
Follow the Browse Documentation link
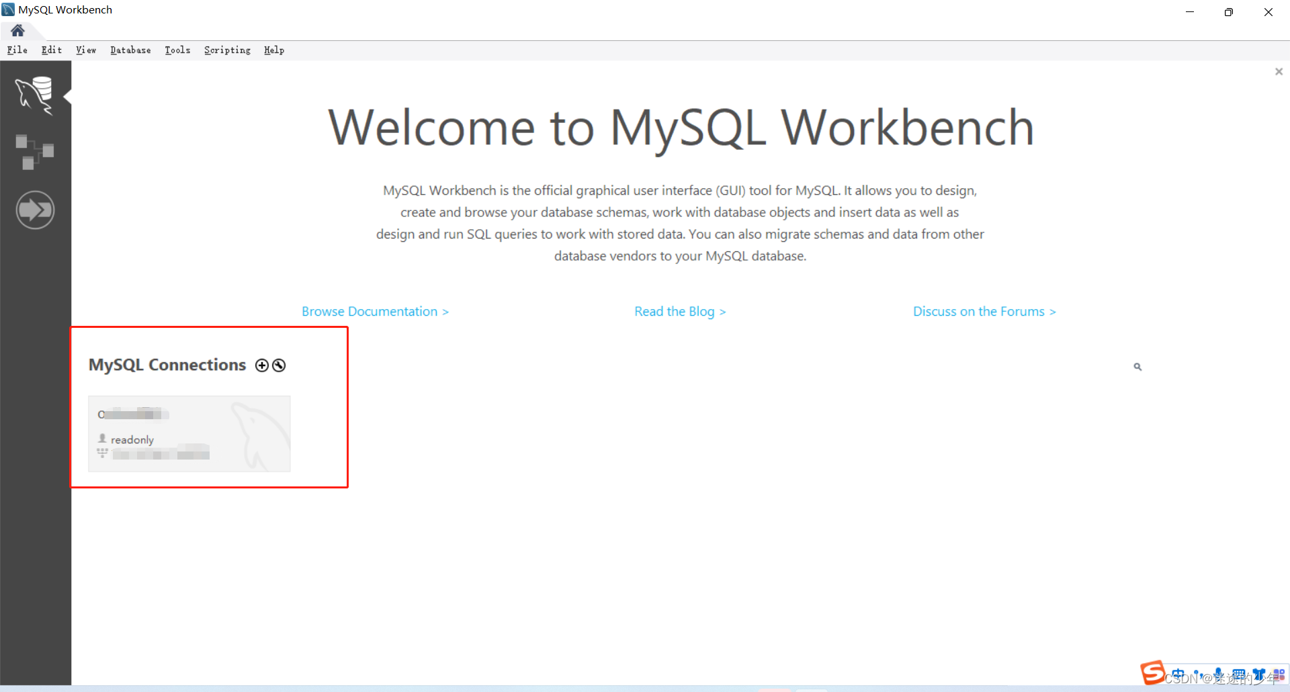375,311
